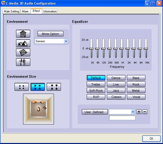Click the preset name input field
The width and height of the screenshot is (163, 144).
tap(122, 118)
